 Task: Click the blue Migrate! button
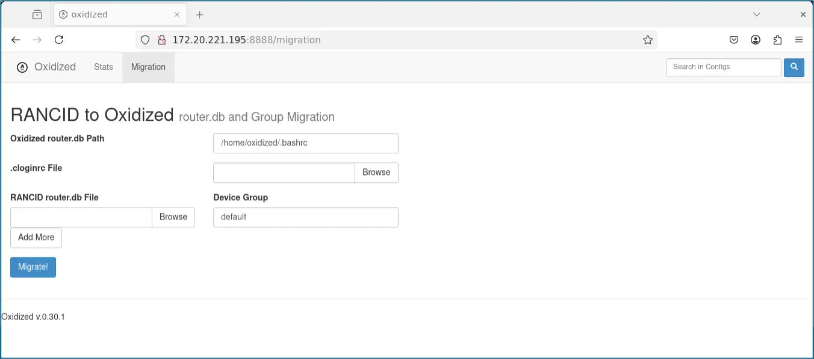(33, 267)
